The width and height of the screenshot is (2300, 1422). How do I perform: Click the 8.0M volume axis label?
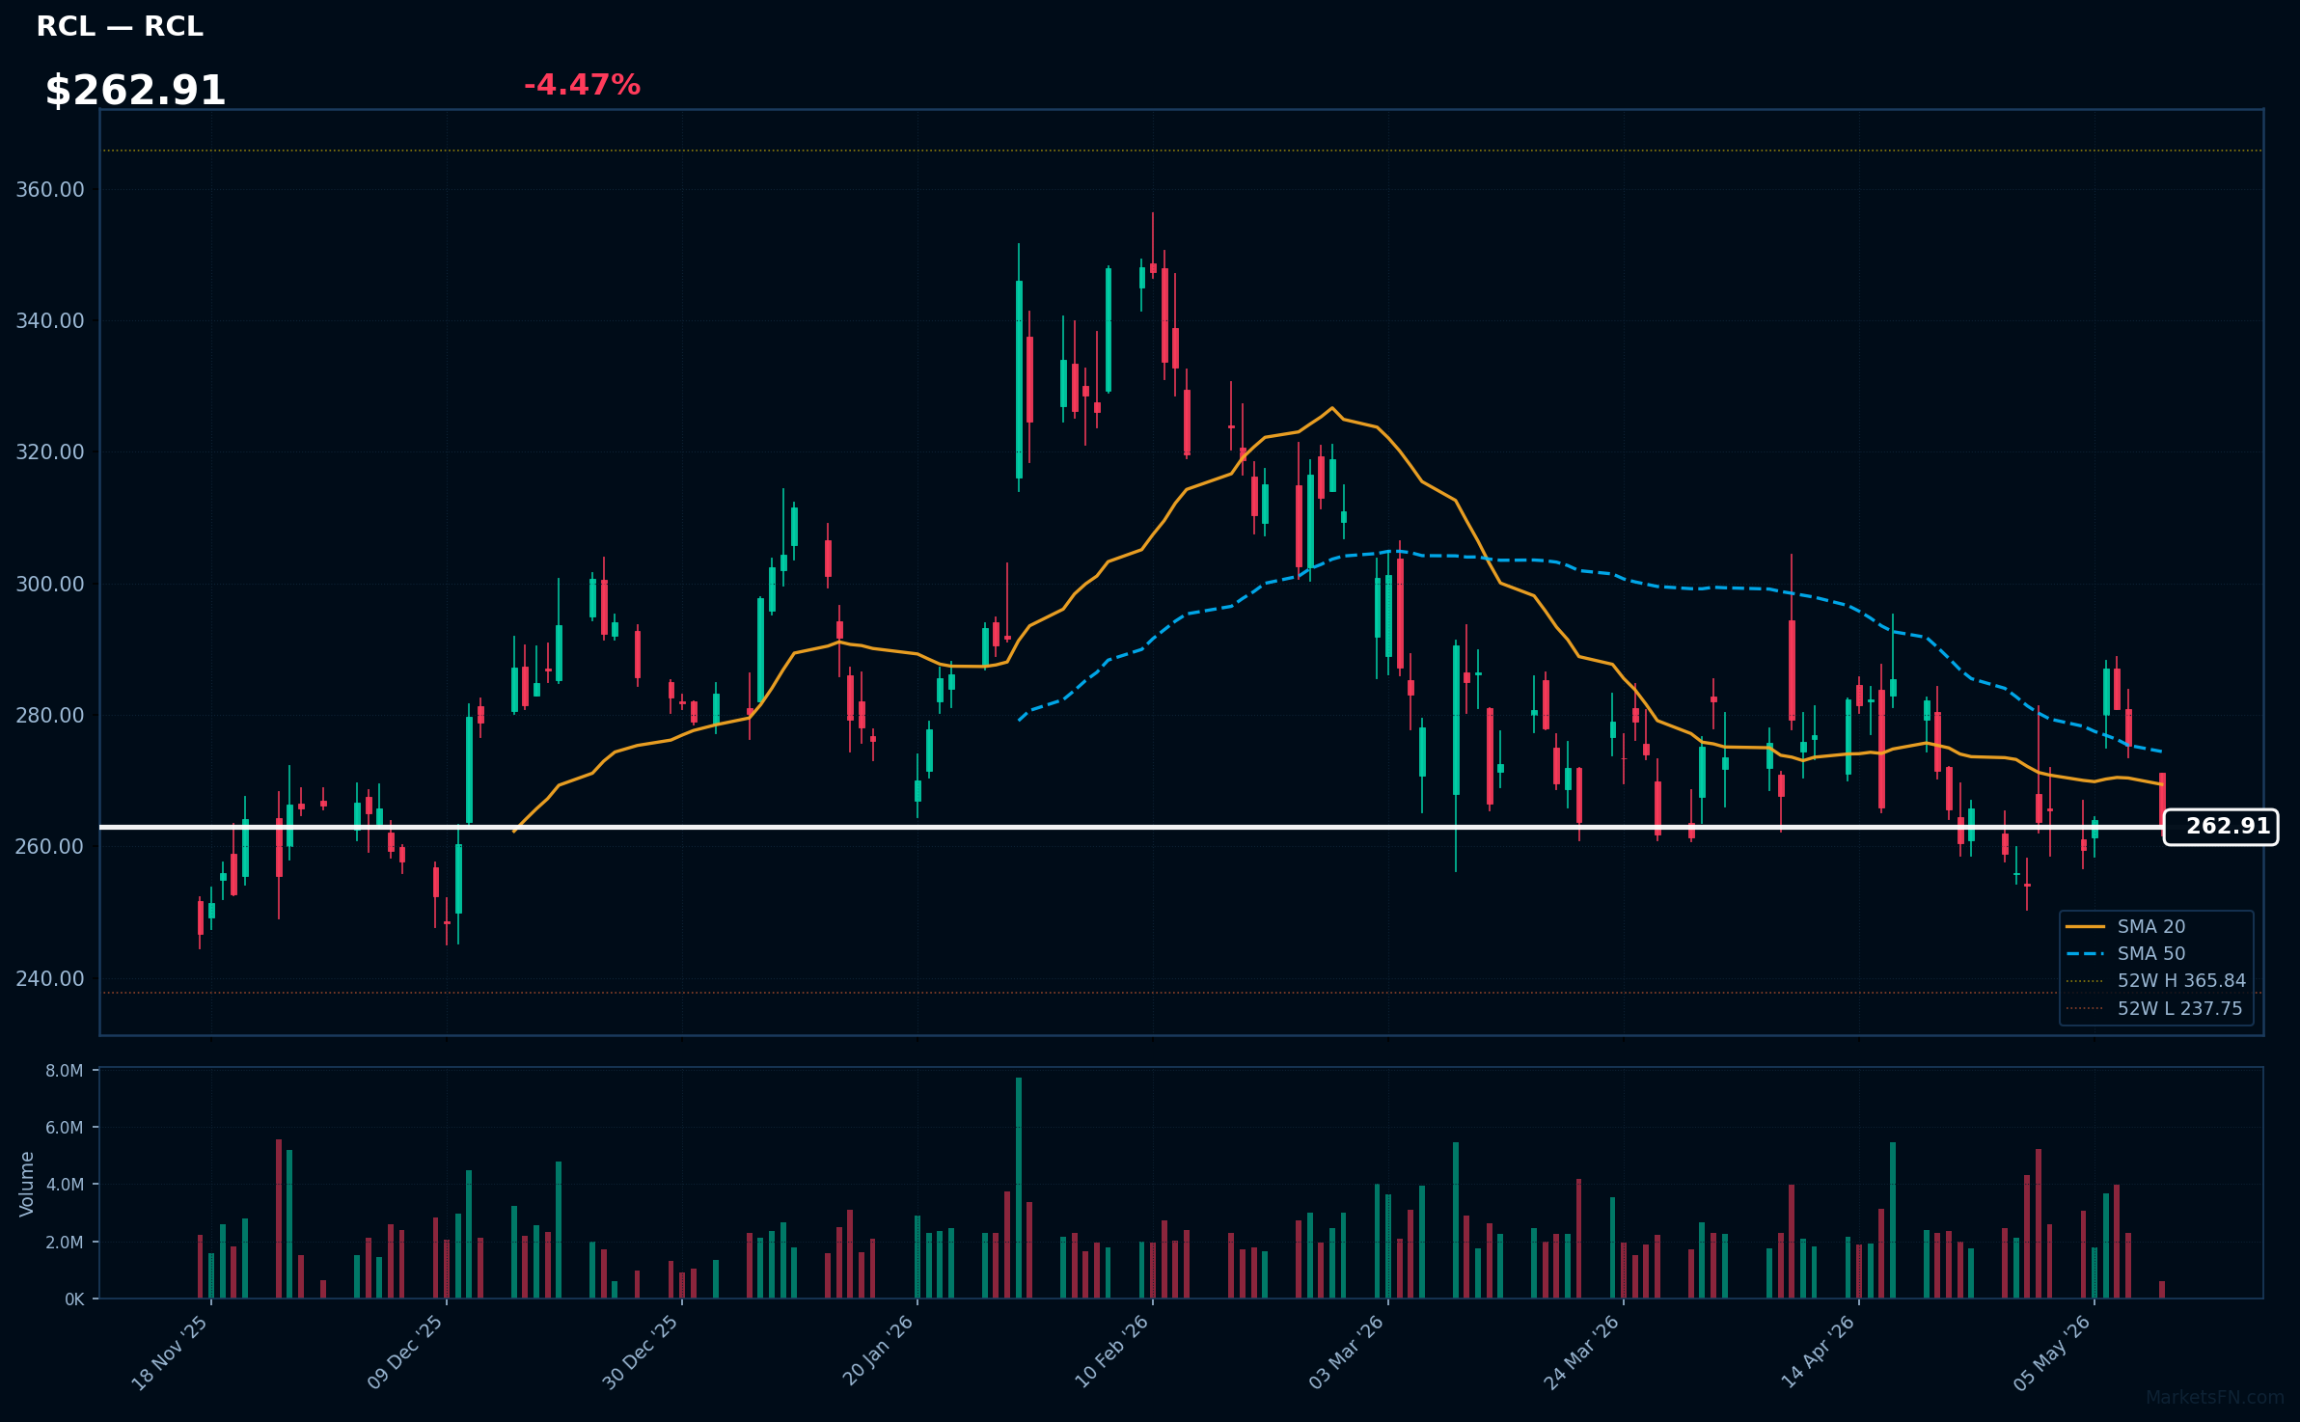pyautogui.click(x=65, y=1071)
